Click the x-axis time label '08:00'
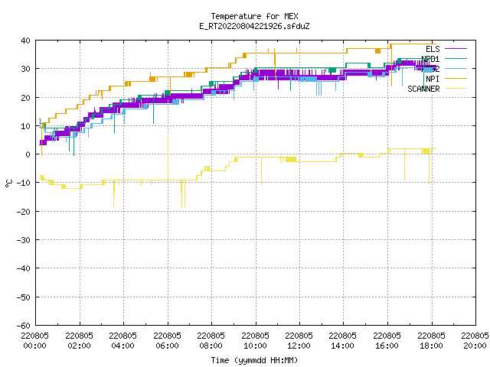This screenshot has height=367, width=490. coord(211,346)
